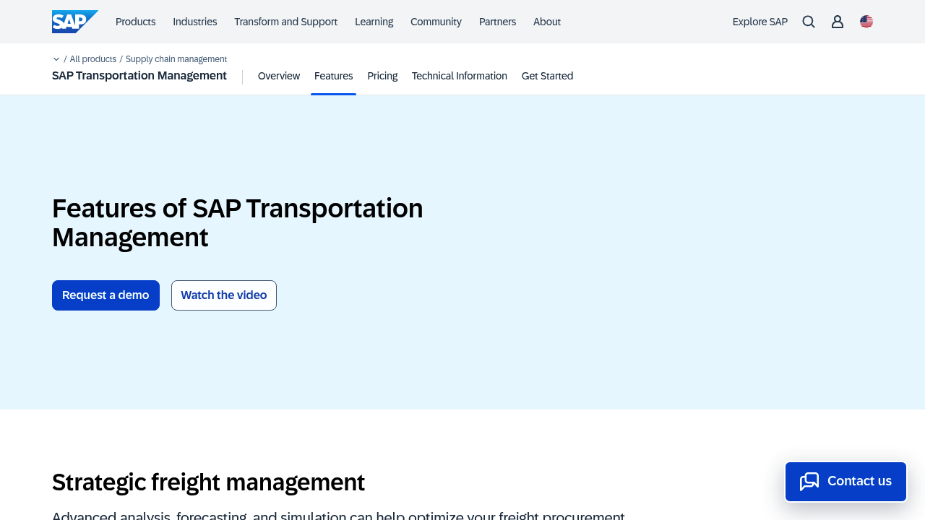This screenshot has width=925, height=520.
Task: Click Request a demo button
Action: (106, 295)
